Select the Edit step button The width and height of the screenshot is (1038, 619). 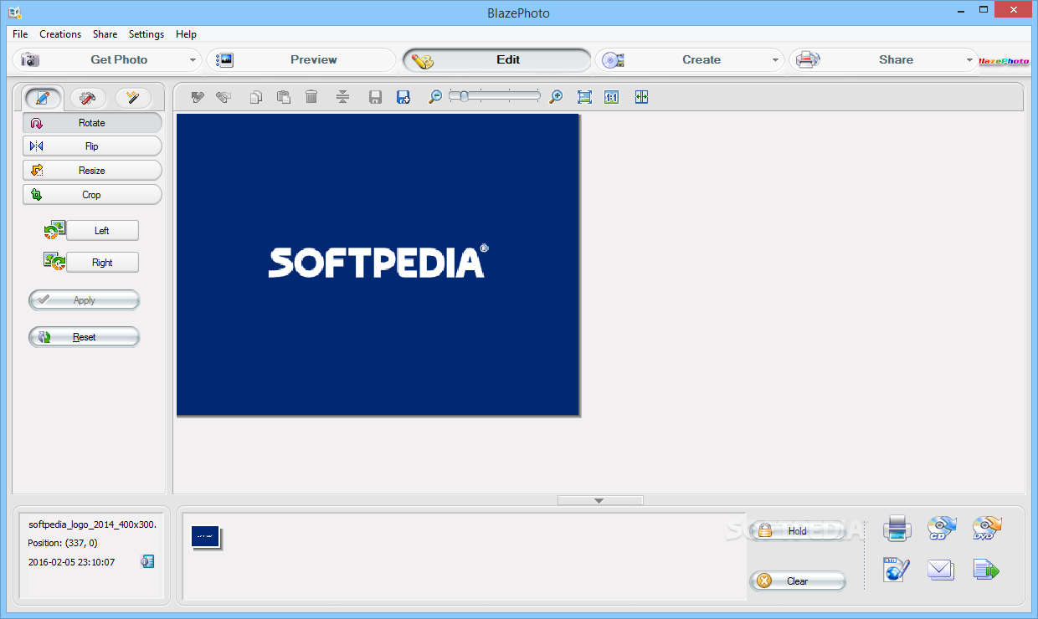[x=497, y=60]
